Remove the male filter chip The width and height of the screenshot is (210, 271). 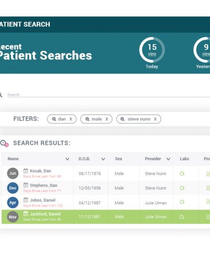pos(107,119)
